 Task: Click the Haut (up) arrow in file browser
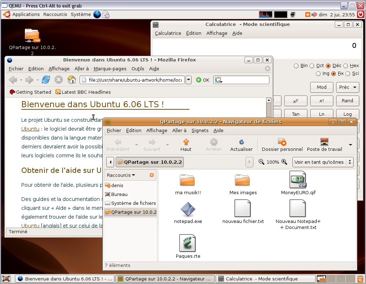186,145
